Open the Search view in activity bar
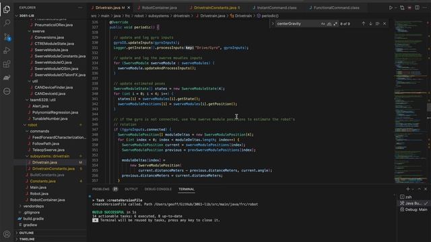 point(7,23)
